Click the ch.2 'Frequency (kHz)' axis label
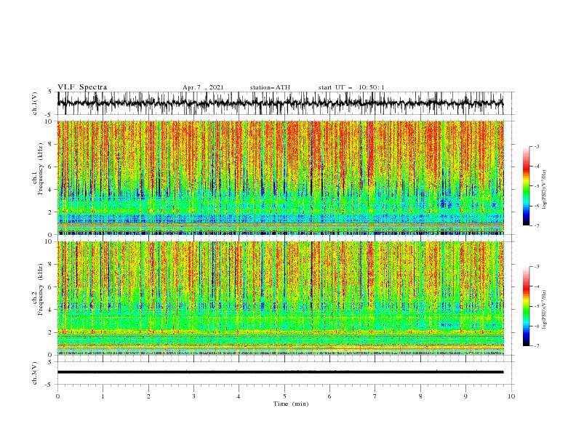This screenshot has height=445, width=576. click(x=40, y=289)
